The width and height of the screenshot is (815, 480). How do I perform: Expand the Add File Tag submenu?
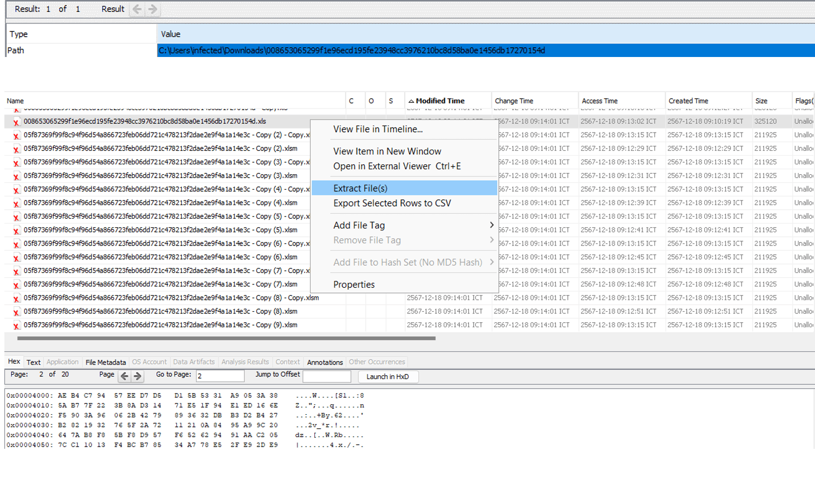pos(491,225)
